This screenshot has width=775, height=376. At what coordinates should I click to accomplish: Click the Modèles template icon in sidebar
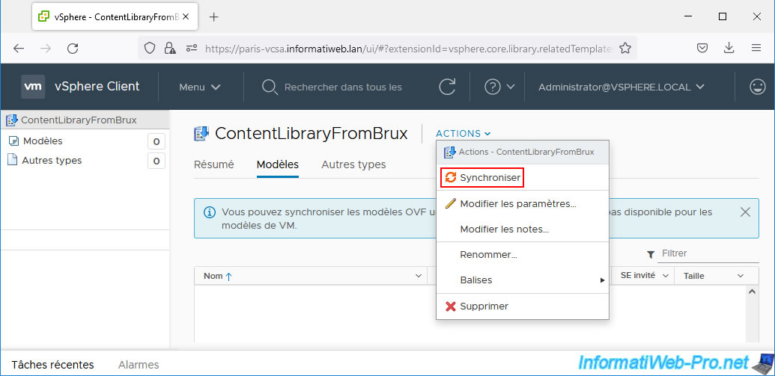13,141
